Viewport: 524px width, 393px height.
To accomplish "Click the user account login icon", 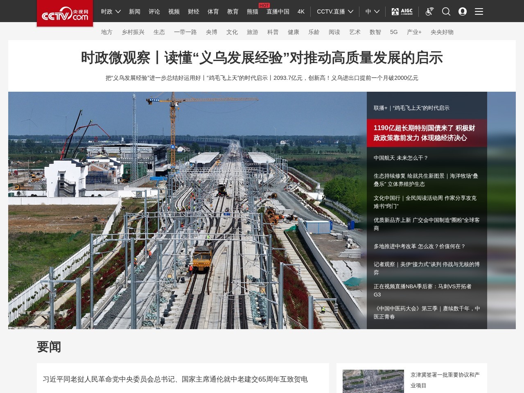I will 463,11.
